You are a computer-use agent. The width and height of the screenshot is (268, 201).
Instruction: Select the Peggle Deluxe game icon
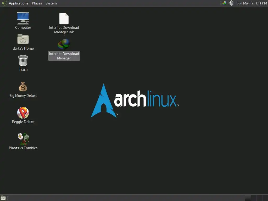click(23, 113)
